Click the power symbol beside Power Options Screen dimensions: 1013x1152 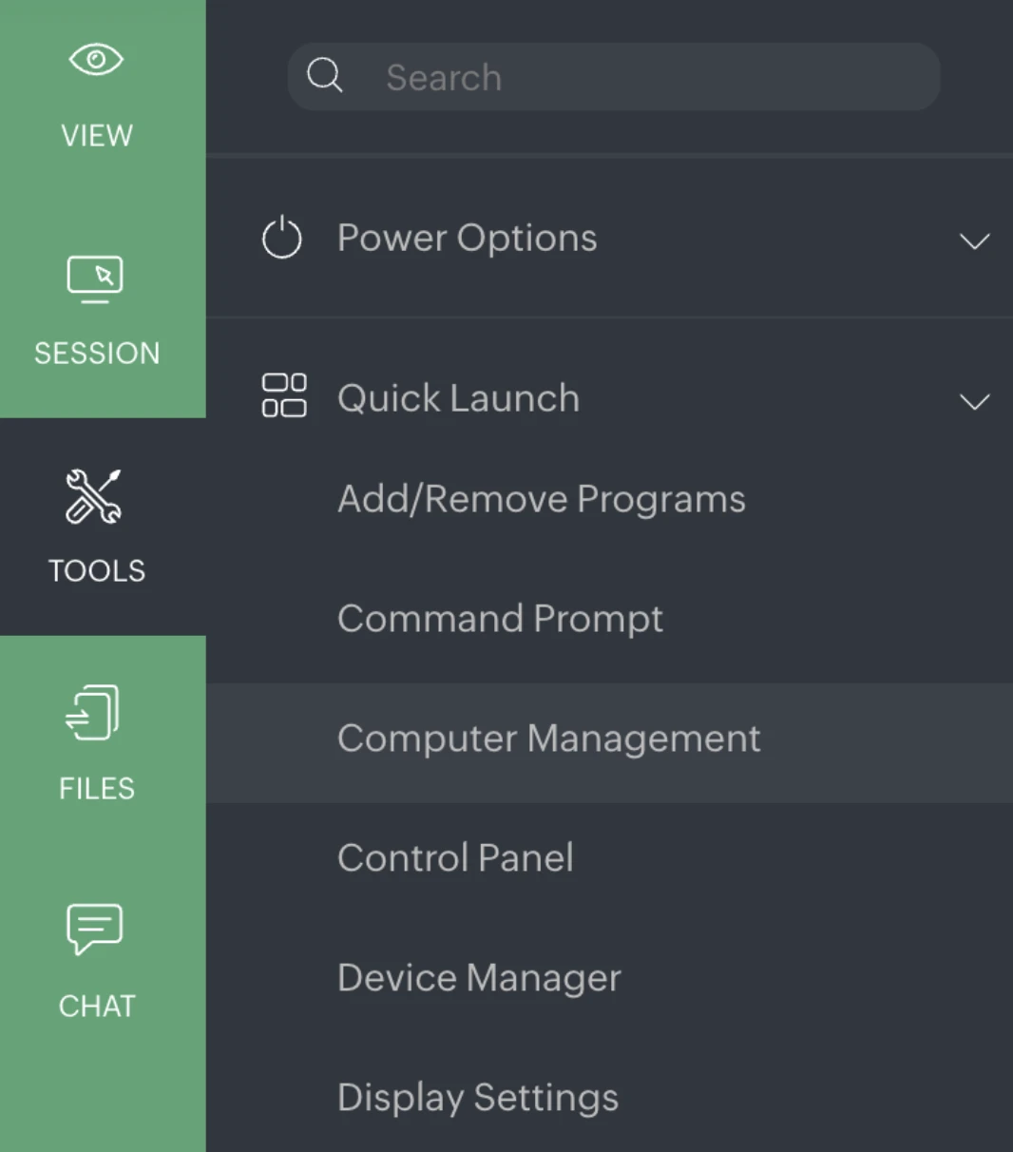click(x=281, y=239)
